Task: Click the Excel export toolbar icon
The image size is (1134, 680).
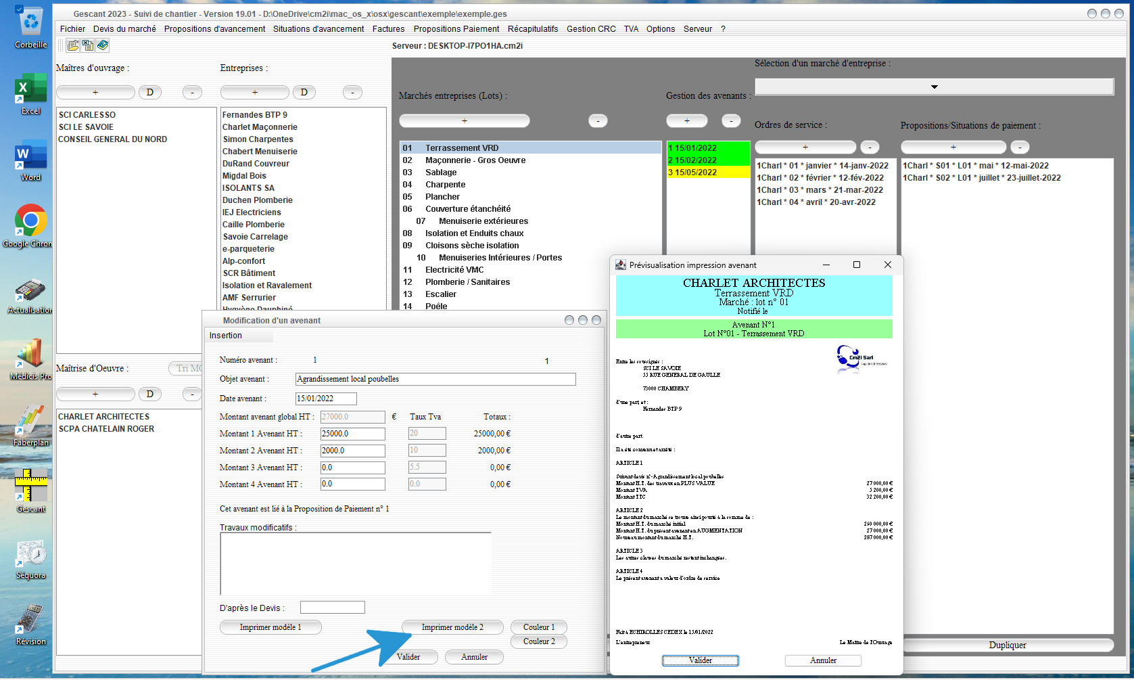Action: click(88, 45)
